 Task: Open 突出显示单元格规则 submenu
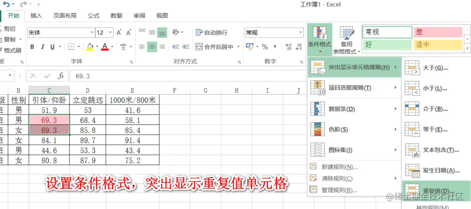coord(354,67)
